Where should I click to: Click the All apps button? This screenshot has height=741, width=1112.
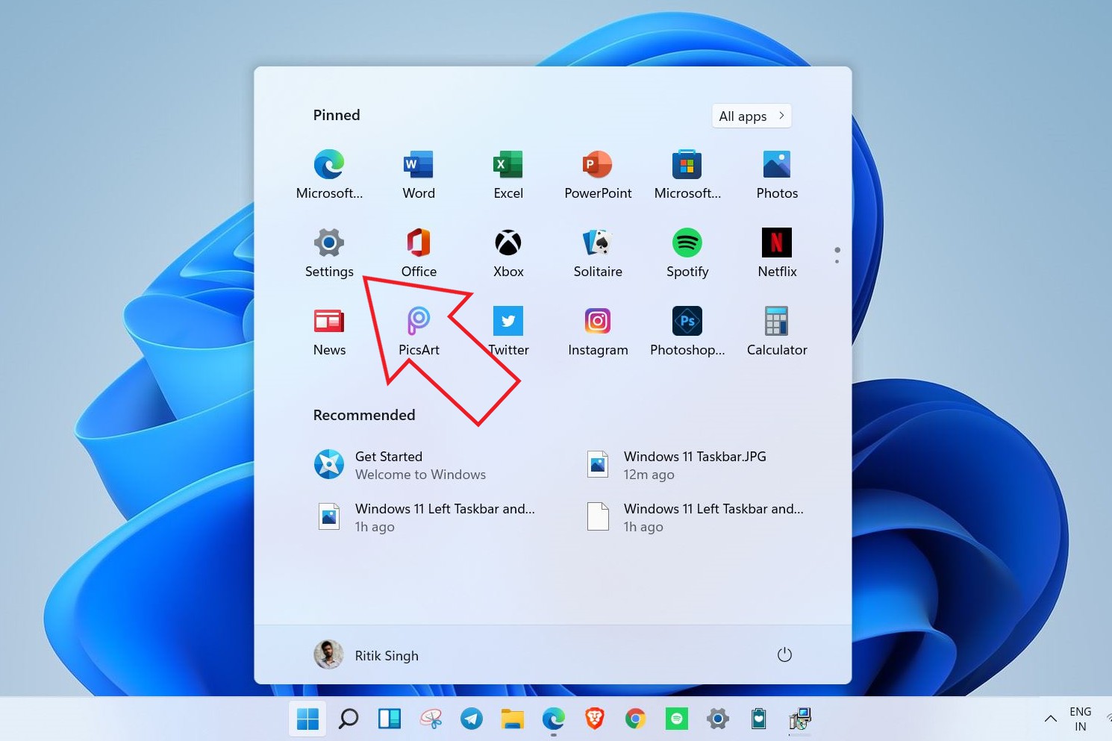[x=752, y=116]
